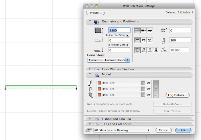Screen dimensions: 201x140
Task: Click the slant angle field showing 90.00°
Action: click(179, 50)
